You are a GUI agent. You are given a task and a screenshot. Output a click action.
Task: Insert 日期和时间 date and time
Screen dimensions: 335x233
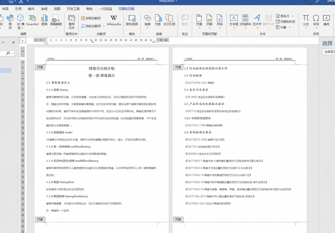pyautogui.click(x=286, y=22)
